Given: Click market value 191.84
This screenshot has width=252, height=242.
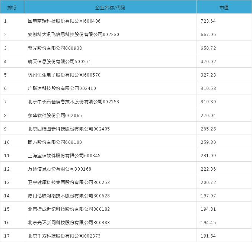Looking at the screenshot, I should pyautogui.click(x=208, y=236).
